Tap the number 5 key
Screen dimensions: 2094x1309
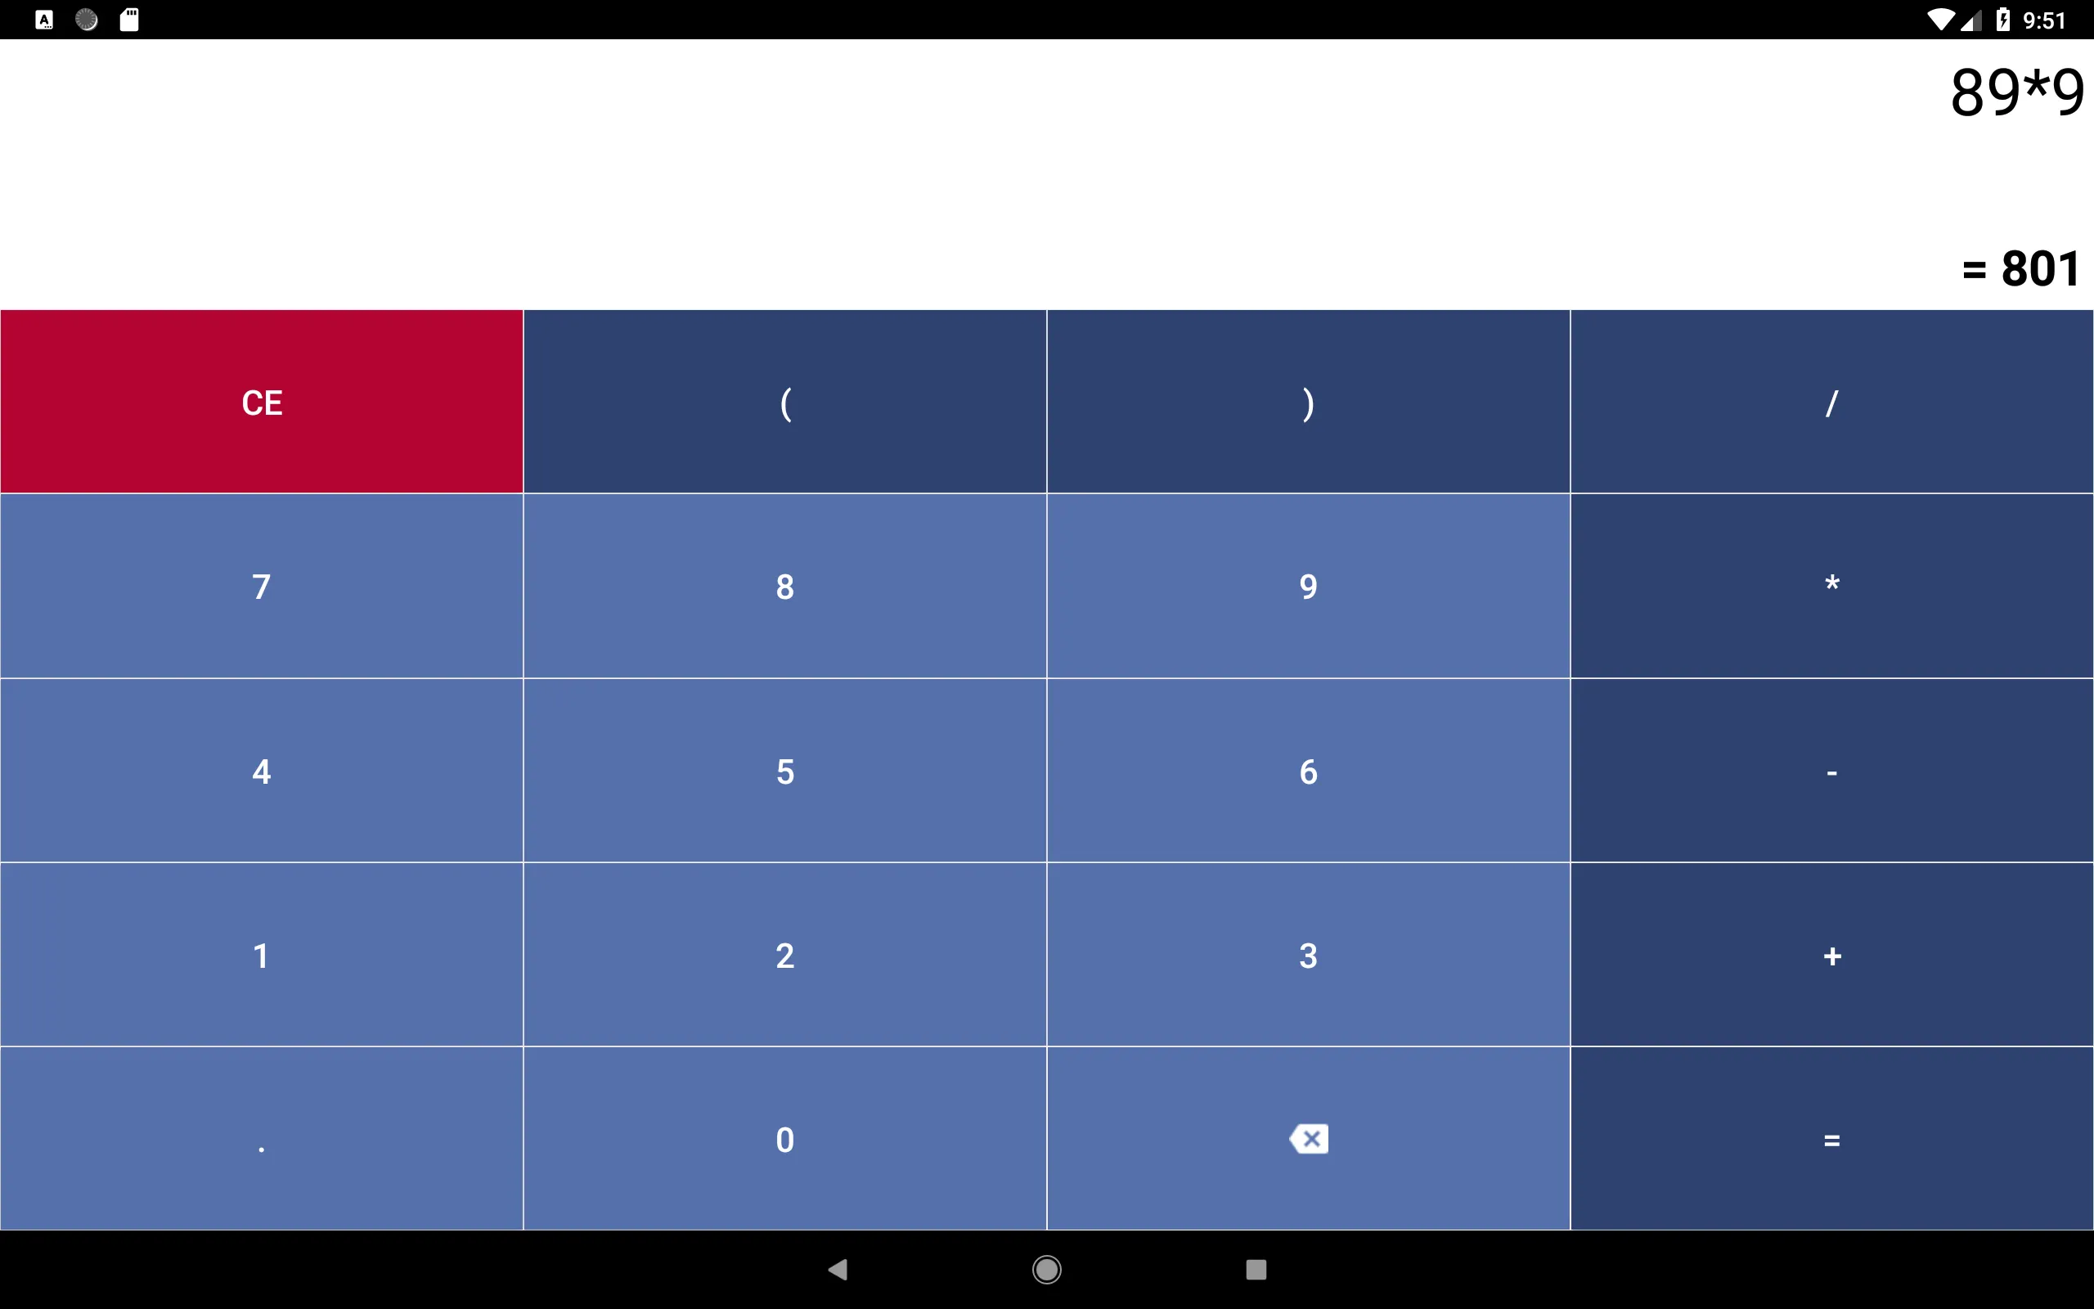pyautogui.click(x=784, y=771)
